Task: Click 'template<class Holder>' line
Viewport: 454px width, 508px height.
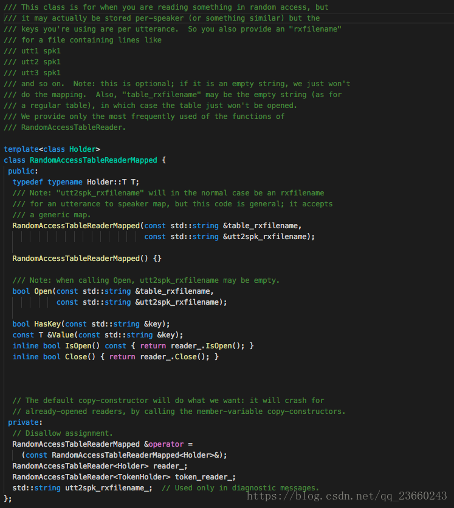Action: [52, 149]
